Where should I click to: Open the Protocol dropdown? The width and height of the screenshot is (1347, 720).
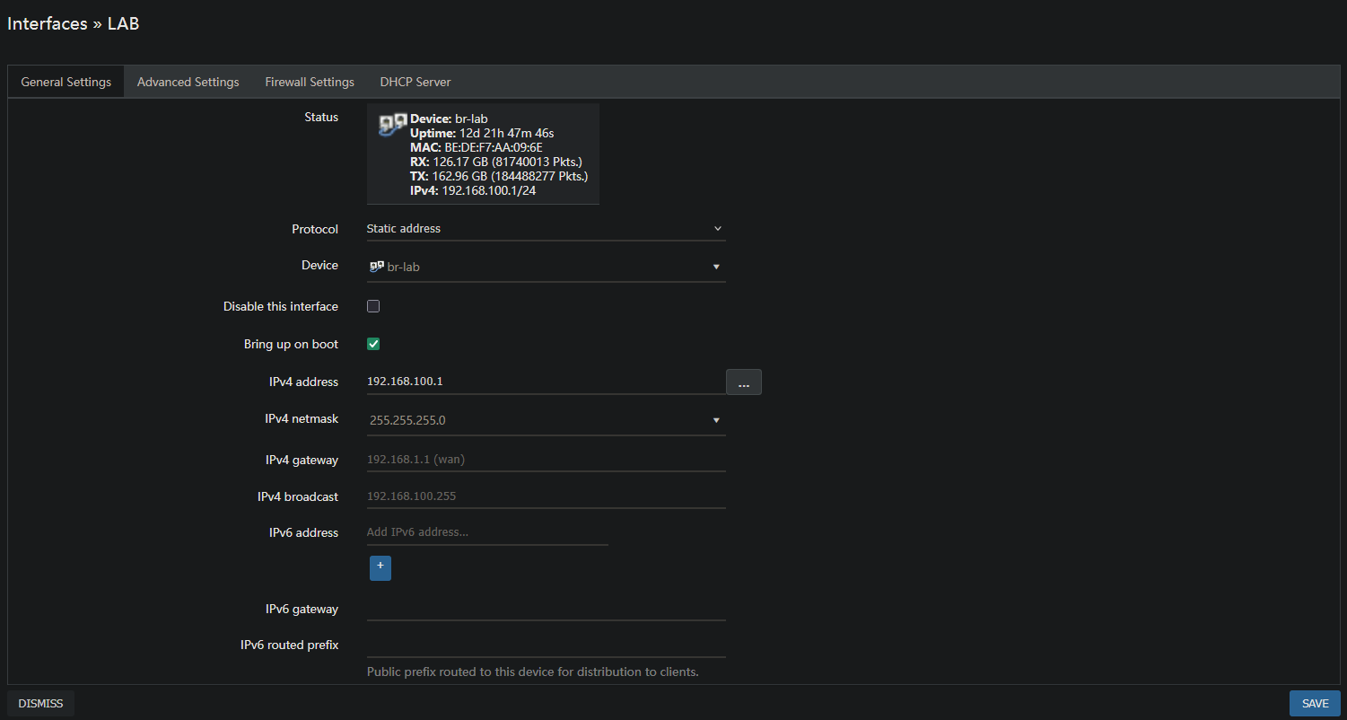[546, 228]
